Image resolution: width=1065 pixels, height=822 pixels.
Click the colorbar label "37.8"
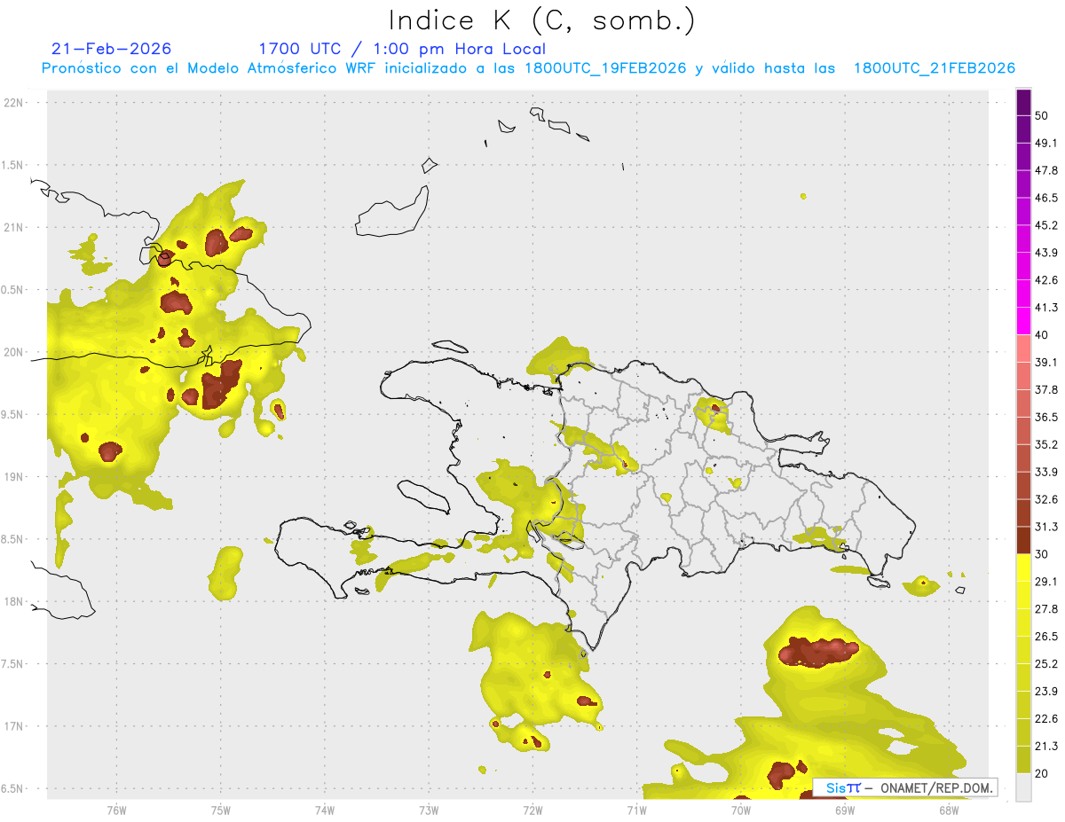[1046, 390]
